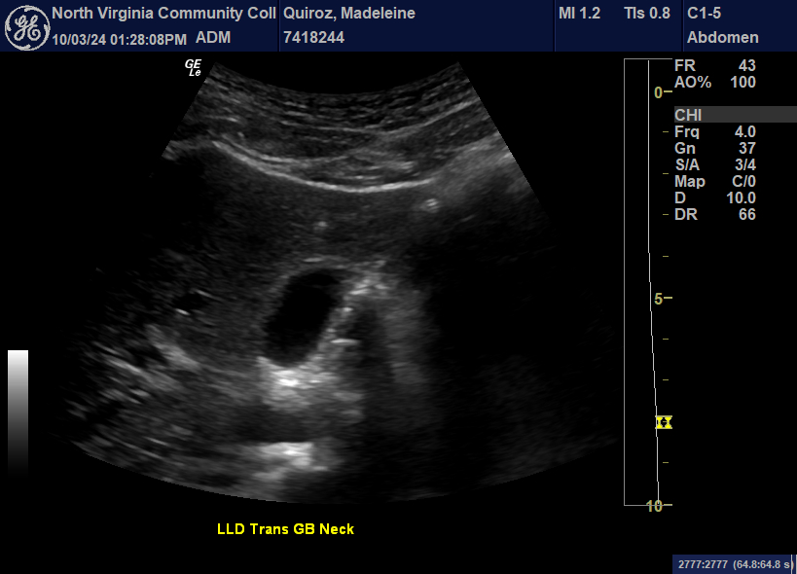The image size is (797, 574).
Task: Select the yellow LLD Trans GB Neck annotation
Action: point(285,529)
